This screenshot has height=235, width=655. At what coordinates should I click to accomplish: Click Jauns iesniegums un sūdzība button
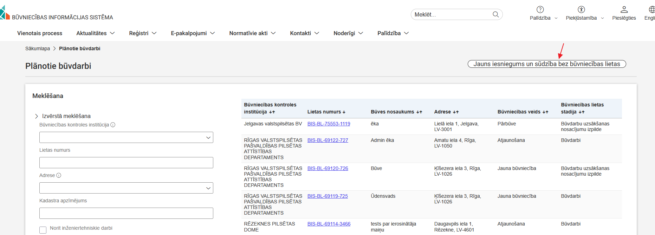[546, 64]
